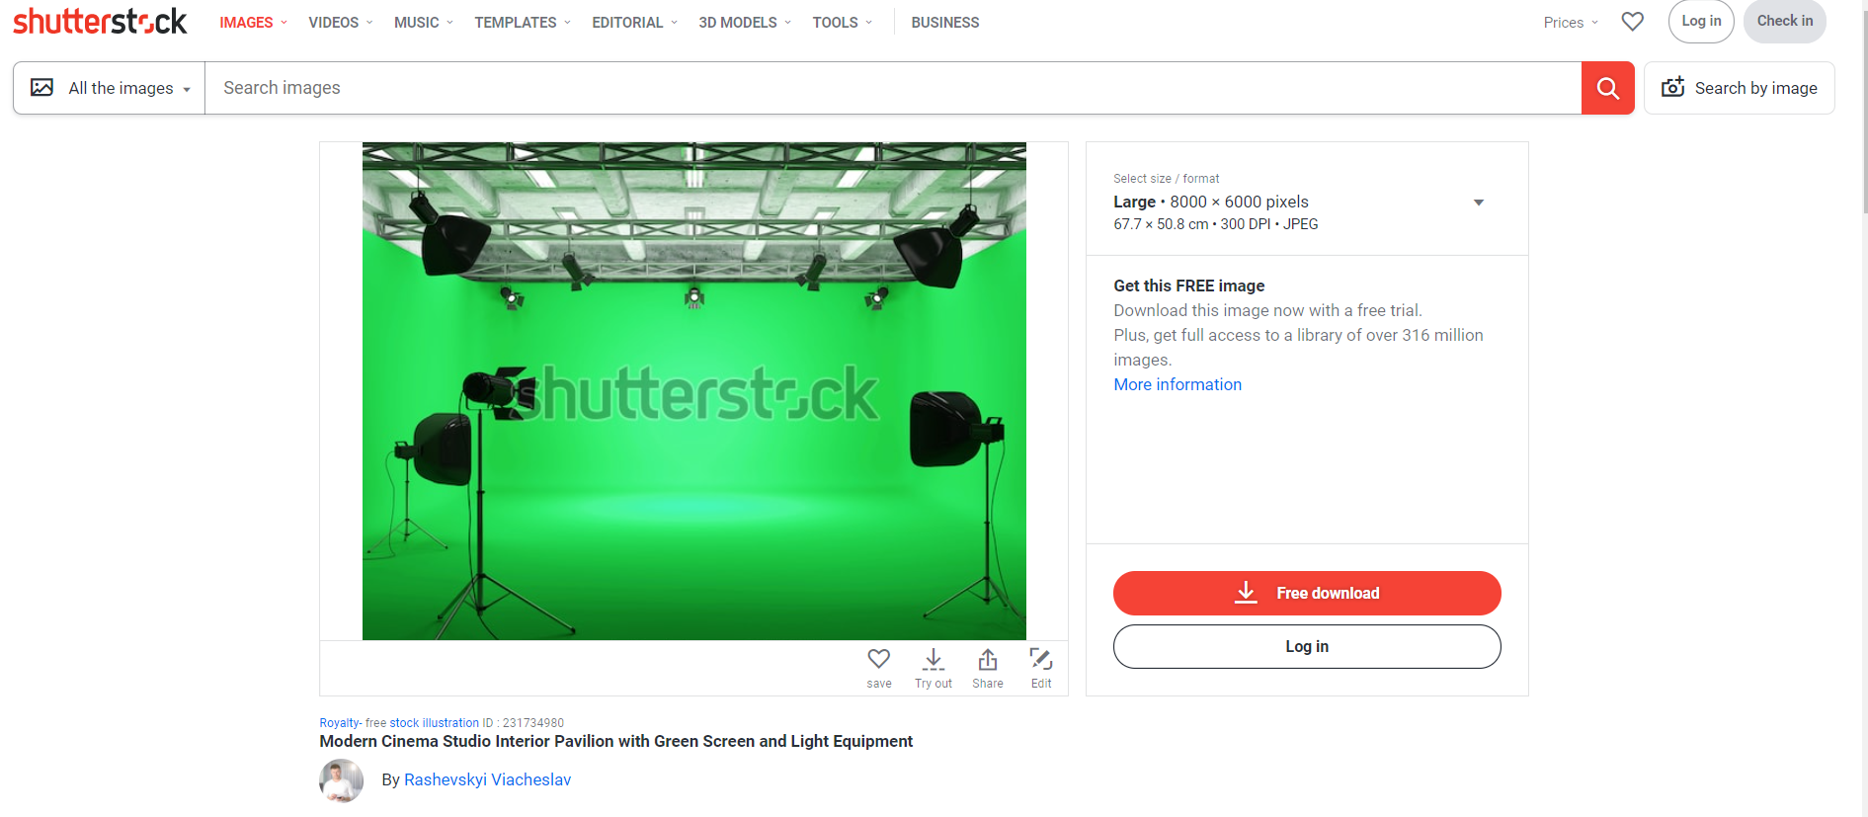Click the Search by image camera icon
Viewport: 1868px width, 817px height.
click(1672, 88)
